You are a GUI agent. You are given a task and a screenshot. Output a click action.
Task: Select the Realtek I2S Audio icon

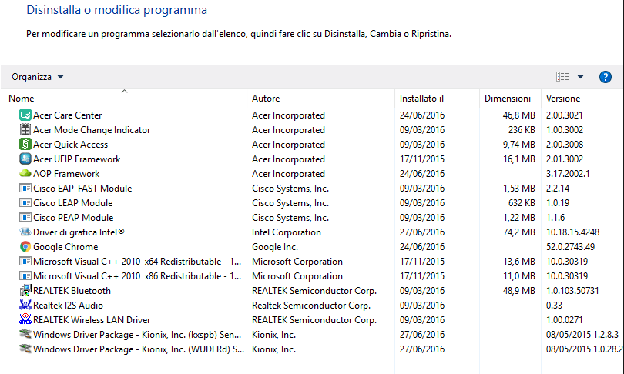(x=25, y=306)
